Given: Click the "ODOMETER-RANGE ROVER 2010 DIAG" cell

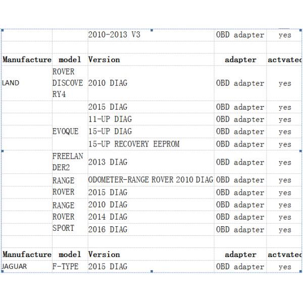Looking at the screenshot, I should pos(150,180).
